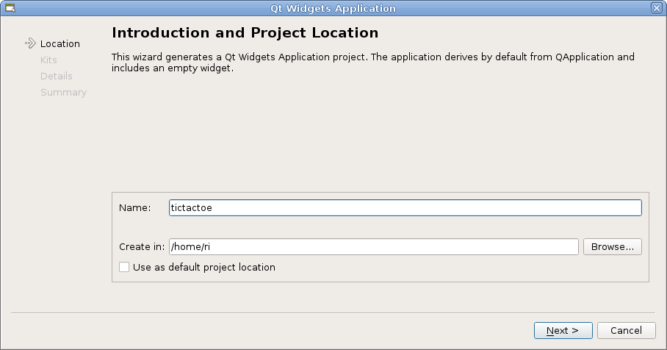This screenshot has height=350, width=667.
Task: Click the Name: label
Action: tap(134, 208)
